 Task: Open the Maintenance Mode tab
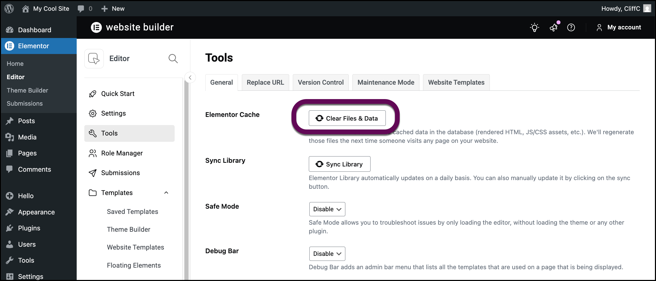coord(386,82)
